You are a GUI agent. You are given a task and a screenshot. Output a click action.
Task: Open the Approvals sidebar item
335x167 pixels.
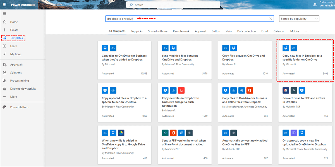(16, 65)
